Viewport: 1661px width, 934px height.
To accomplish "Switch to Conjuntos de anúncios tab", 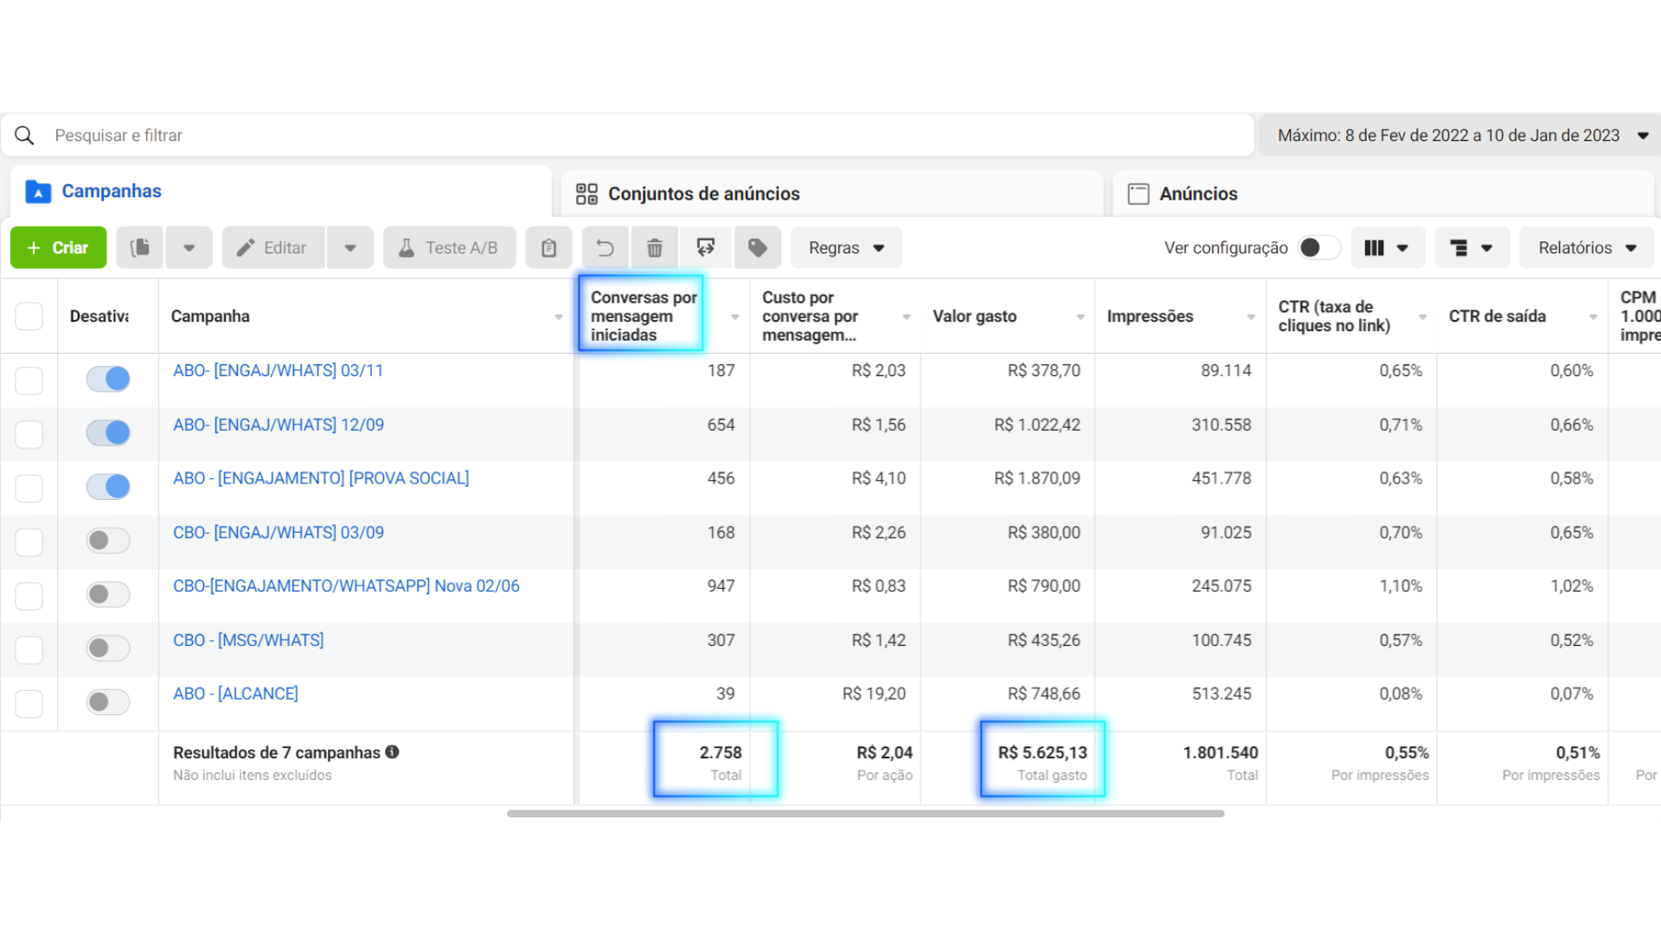I will pyautogui.click(x=703, y=194).
